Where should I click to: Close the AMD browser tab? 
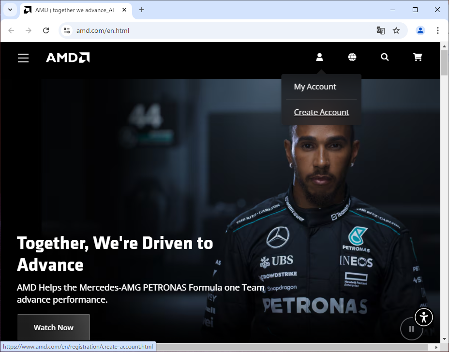coord(125,10)
